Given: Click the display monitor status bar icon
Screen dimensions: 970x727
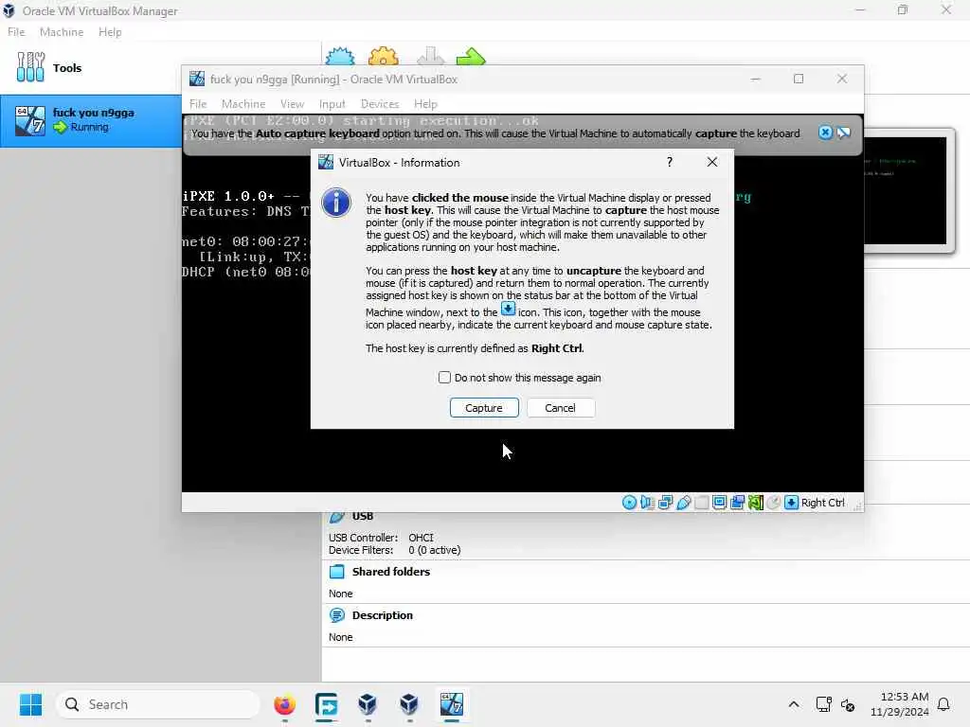Looking at the screenshot, I should pos(720,503).
